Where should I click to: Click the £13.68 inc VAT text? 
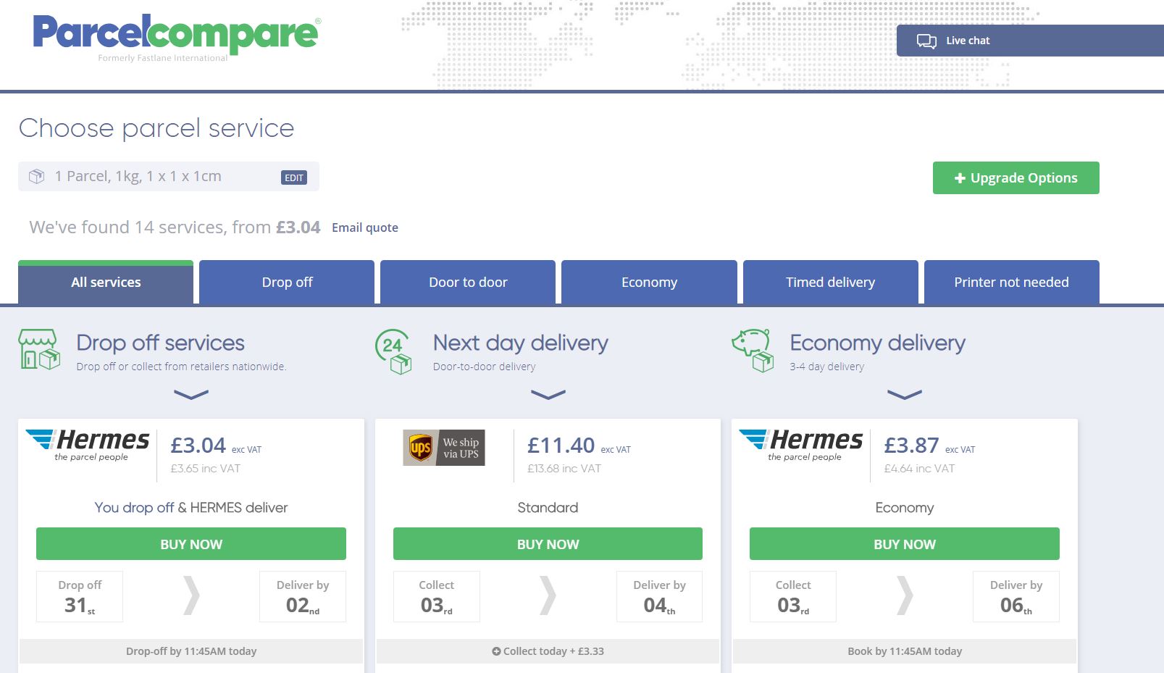564,469
